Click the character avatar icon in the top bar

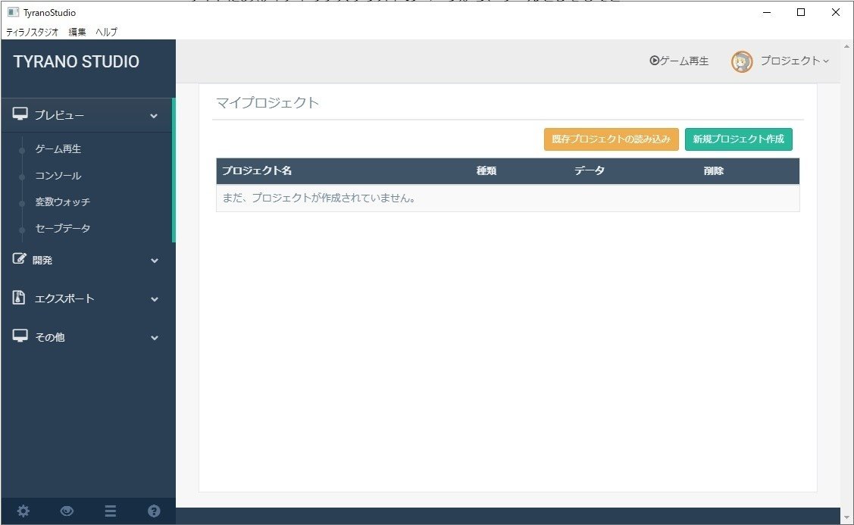point(741,61)
